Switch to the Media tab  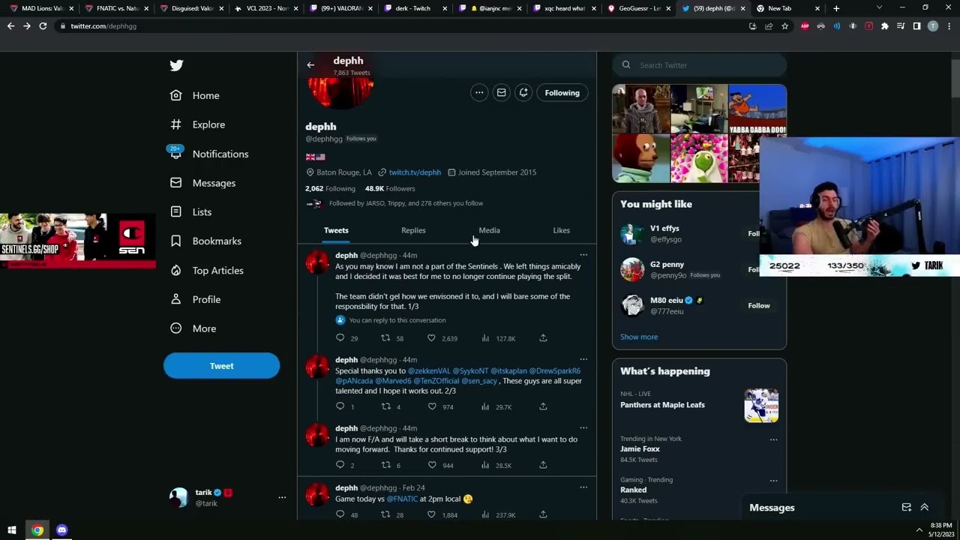(489, 230)
